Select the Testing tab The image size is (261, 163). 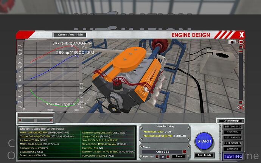(x=233, y=156)
